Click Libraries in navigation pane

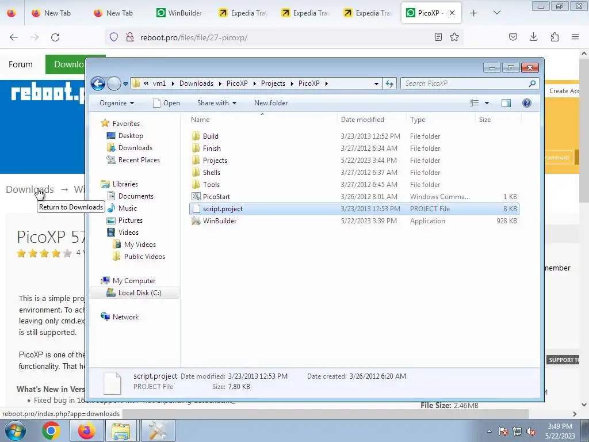[x=125, y=184]
